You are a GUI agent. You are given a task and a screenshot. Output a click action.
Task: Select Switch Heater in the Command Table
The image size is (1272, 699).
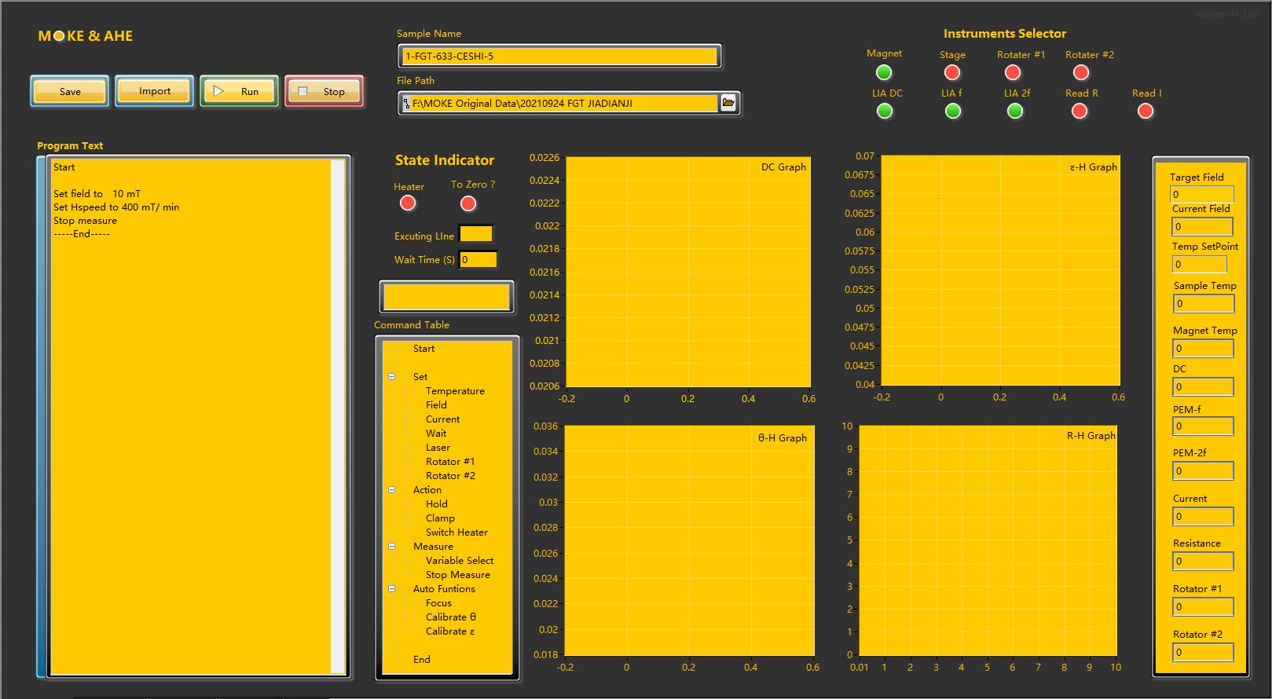coord(456,532)
